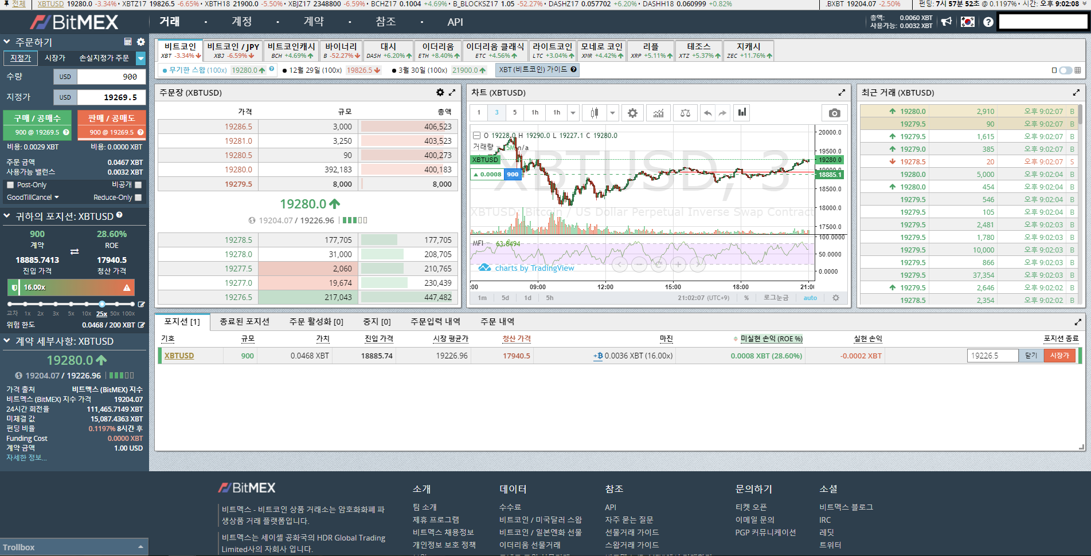Click the 16.00x leverage indicator bar
Image resolution: width=1091 pixels, height=556 pixels.
point(71,287)
